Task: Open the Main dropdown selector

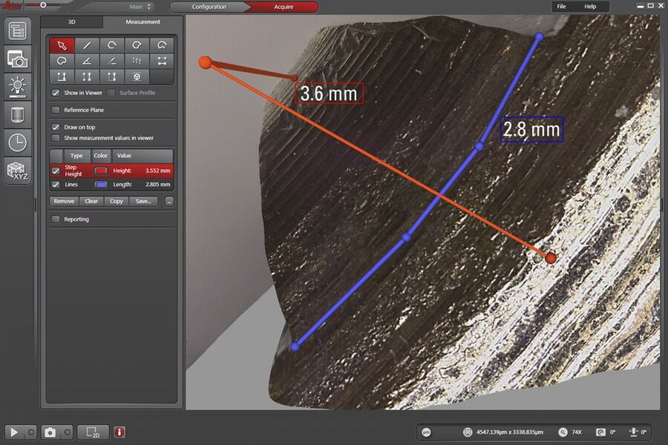Action: (140, 7)
